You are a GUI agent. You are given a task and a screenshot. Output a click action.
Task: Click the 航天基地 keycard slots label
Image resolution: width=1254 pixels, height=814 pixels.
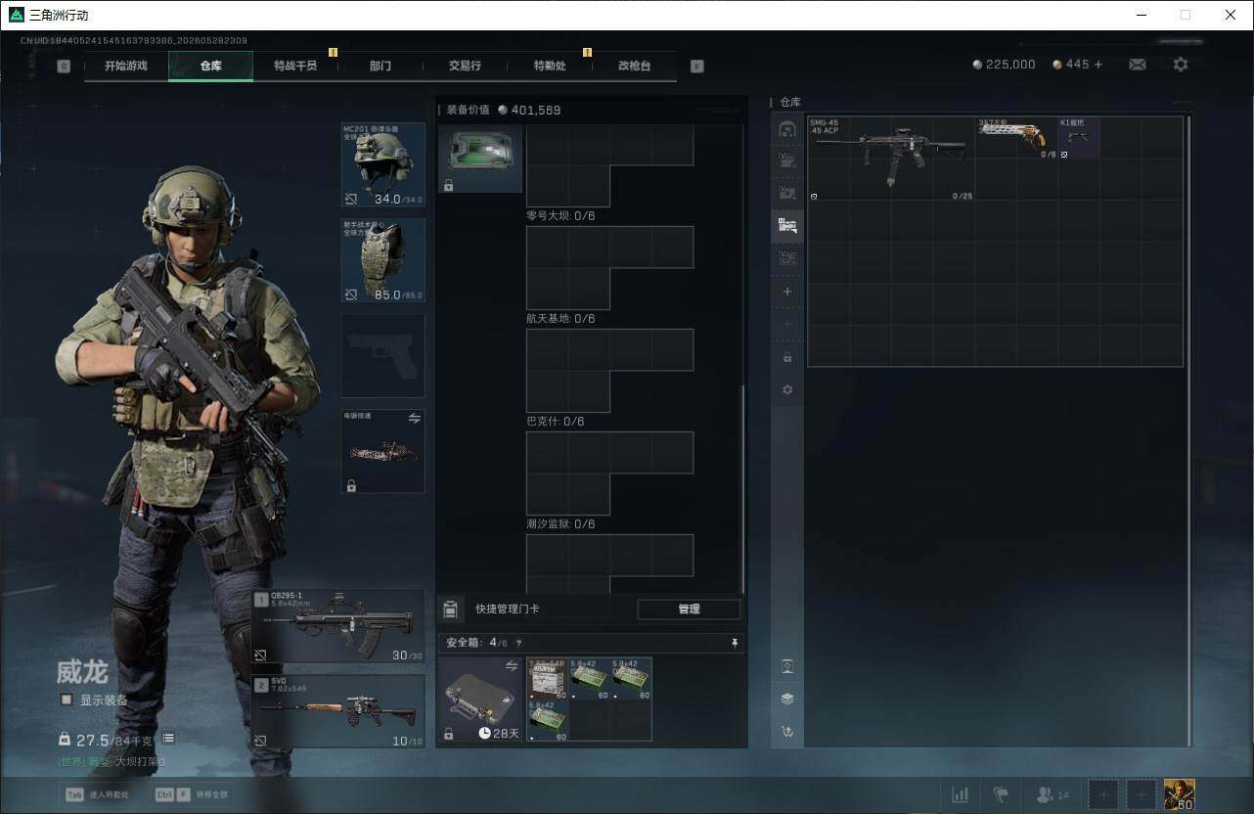point(560,319)
